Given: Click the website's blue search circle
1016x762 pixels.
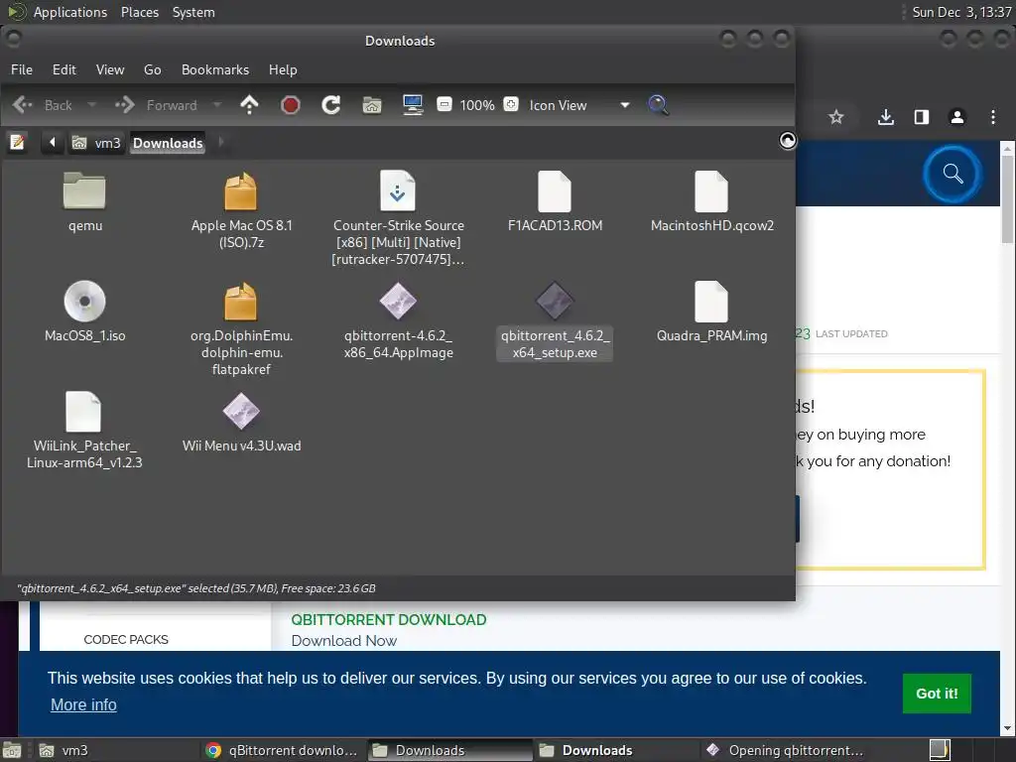Looking at the screenshot, I should point(952,174).
